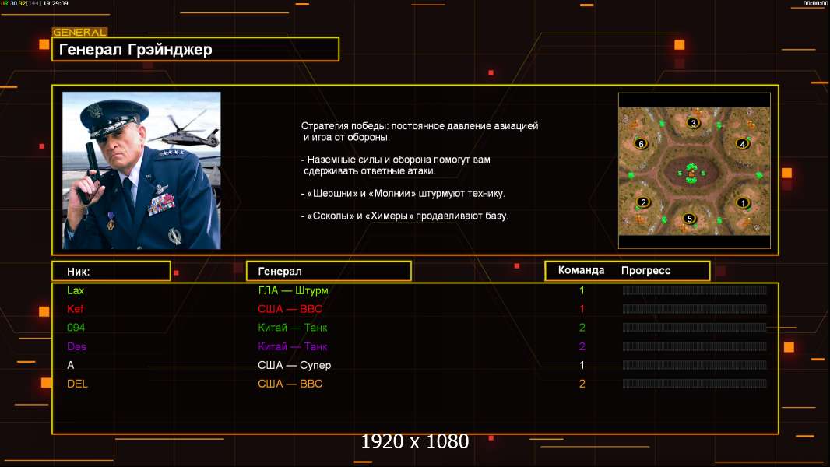Viewport: 830px width, 467px height.
Task: Click the Ник: column header
Action: [111, 272]
